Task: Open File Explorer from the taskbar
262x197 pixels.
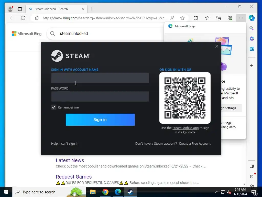Action: tap(93, 192)
